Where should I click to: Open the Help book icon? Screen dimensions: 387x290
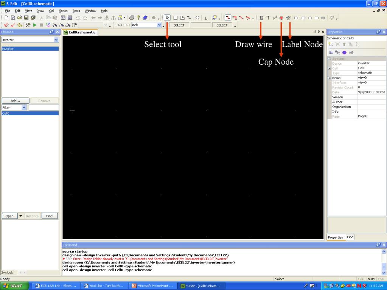tap(145, 18)
